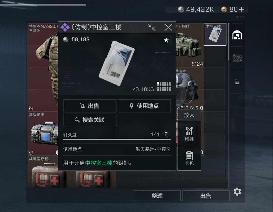This screenshot has height=212, width=273.
Task: Click the 耐久度 durability bar
Action: coord(117,139)
